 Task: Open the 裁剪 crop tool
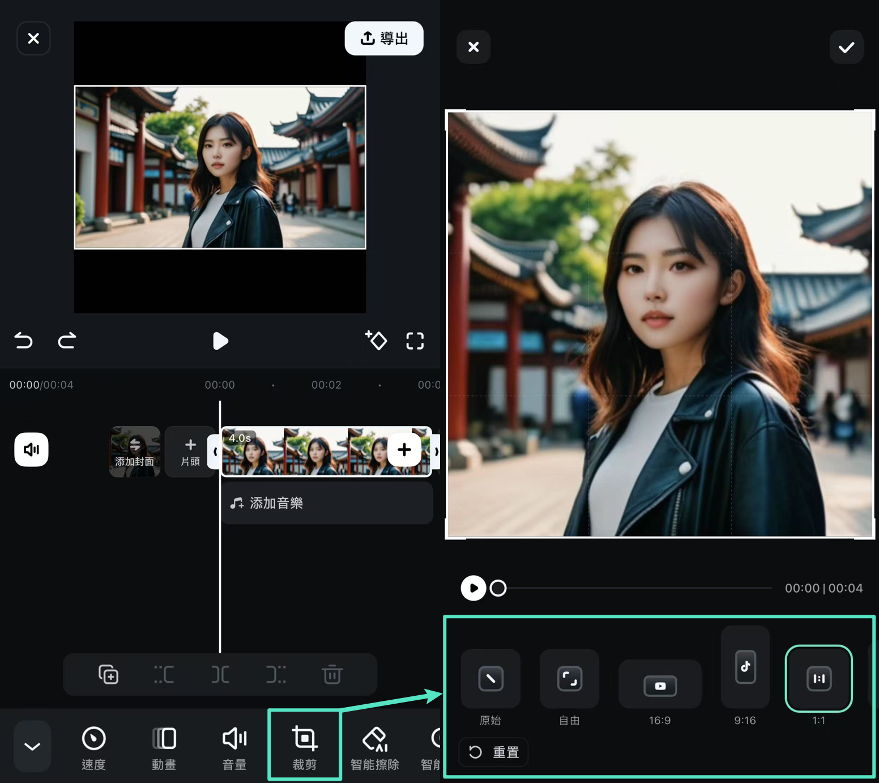click(x=305, y=746)
